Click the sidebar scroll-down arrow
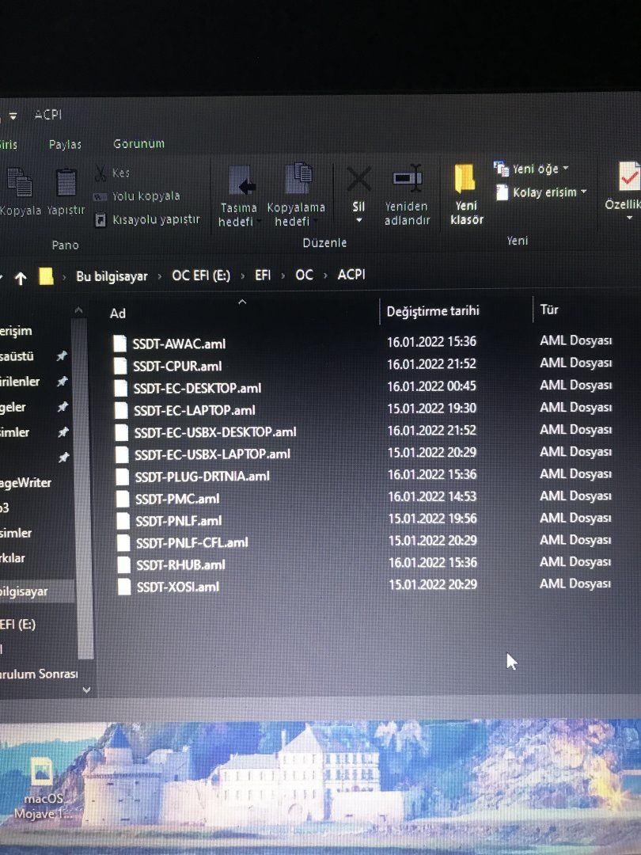Image resolution: width=641 pixels, height=855 pixels. click(x=86, y=690)
